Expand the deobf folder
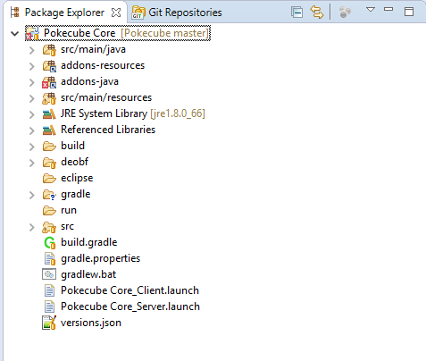Image resolution: width=426 pixels, height=361 pixels. coord(32,163)
